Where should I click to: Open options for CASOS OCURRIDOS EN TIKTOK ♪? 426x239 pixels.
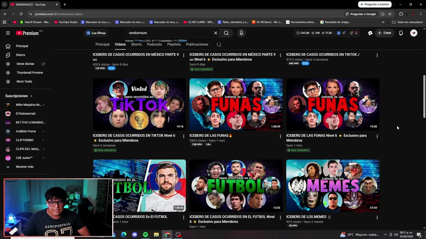click(x=377, y=55)
